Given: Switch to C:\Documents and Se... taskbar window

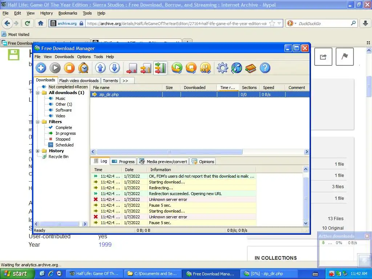Looking at the screenshot, I should click(153, 274).
